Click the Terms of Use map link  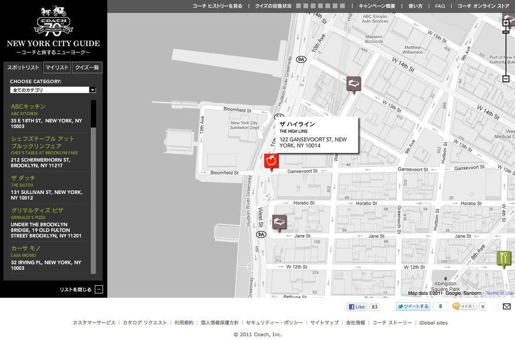[499, 293]
